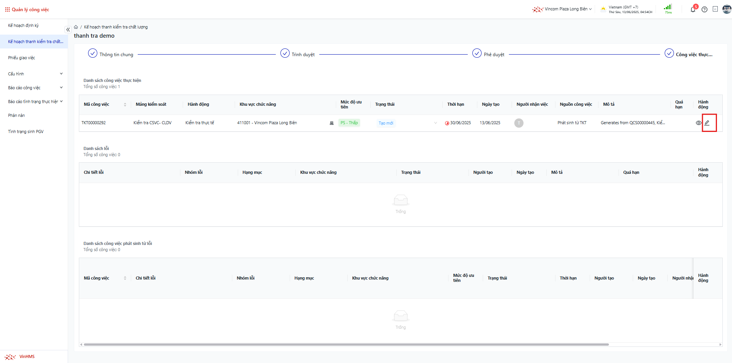
Task: Sort by Mã công việc in the top table
Action: click(125, 105)
